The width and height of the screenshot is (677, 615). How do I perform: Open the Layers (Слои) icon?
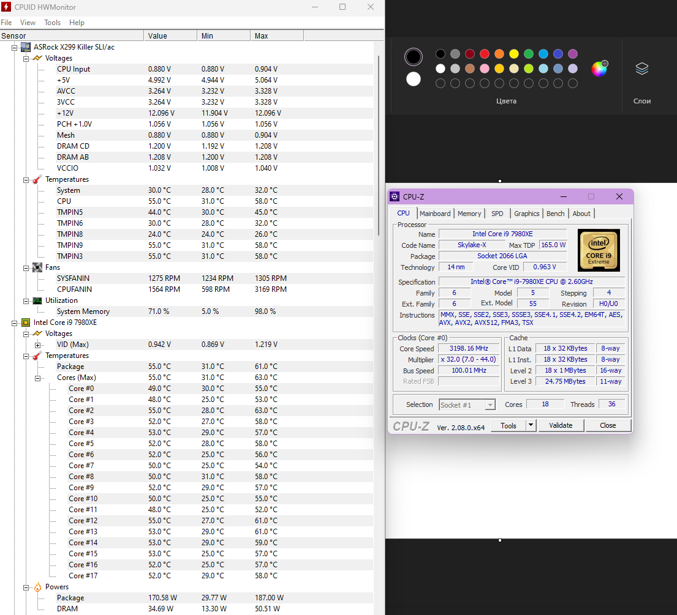[x=642, y=69]
